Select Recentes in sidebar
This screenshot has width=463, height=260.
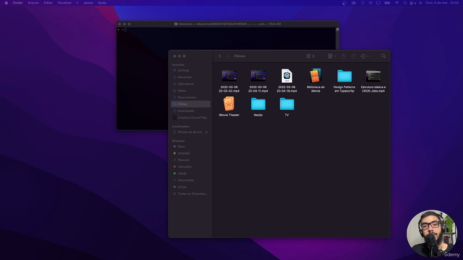190,77
